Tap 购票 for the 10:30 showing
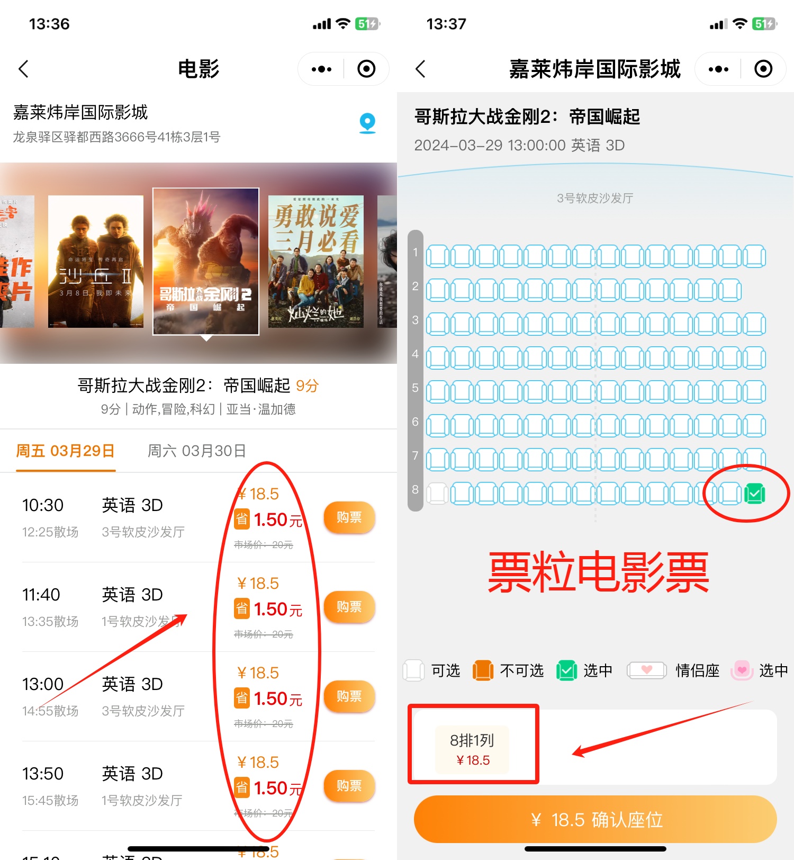 tap(349, 517)
